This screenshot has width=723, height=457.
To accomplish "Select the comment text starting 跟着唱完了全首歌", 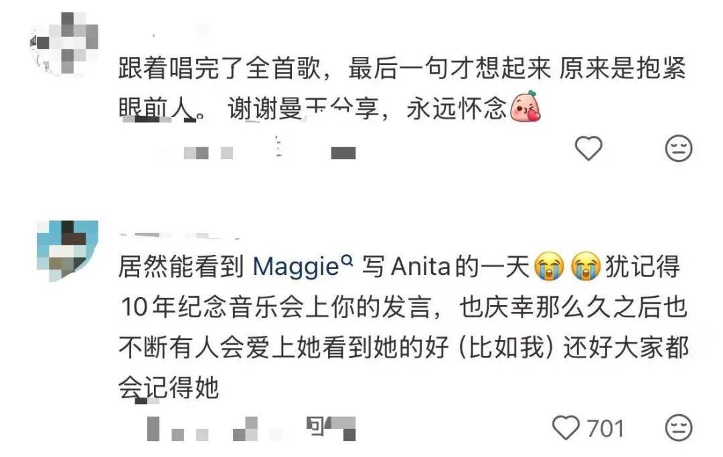I will point(402,88).
